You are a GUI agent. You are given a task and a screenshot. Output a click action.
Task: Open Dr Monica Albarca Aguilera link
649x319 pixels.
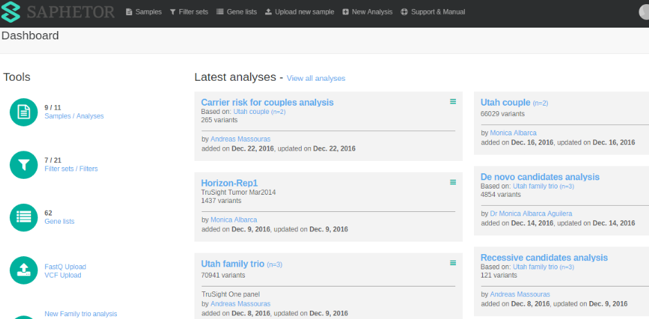(x=531, y=213)
